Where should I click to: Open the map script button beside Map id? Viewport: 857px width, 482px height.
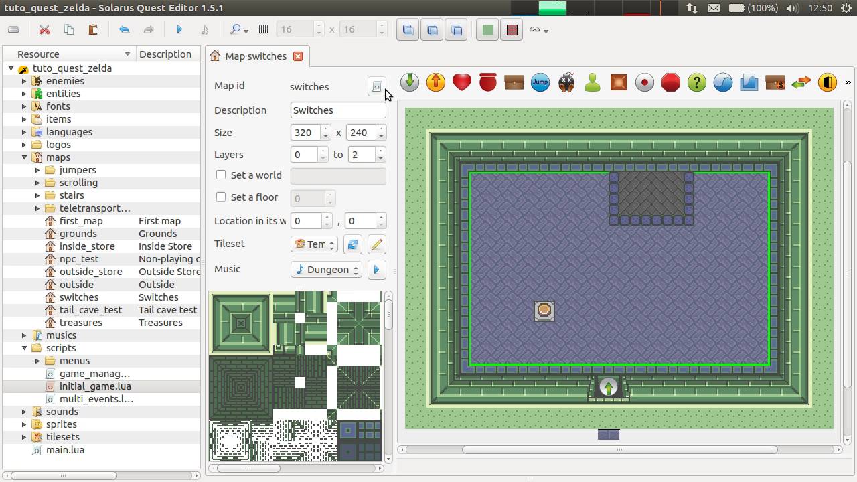(377, 87)
